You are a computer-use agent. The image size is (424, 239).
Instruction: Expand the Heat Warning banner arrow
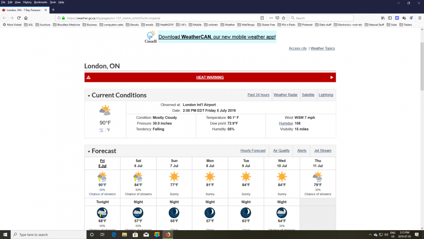(332, 77)
